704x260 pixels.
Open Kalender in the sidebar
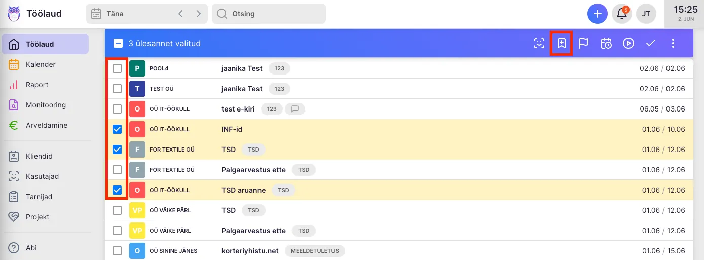coord(41,64)
